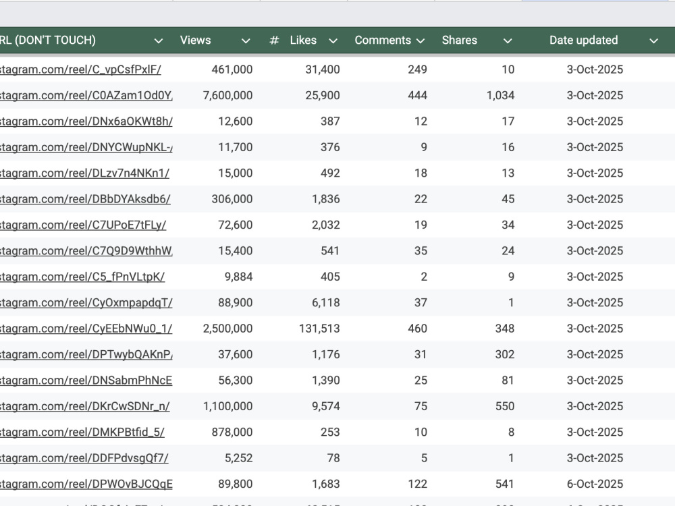This screenshot has height=506, width=675.
Task: Select the Views cell showing 9,884
Action: pos(217,277)
